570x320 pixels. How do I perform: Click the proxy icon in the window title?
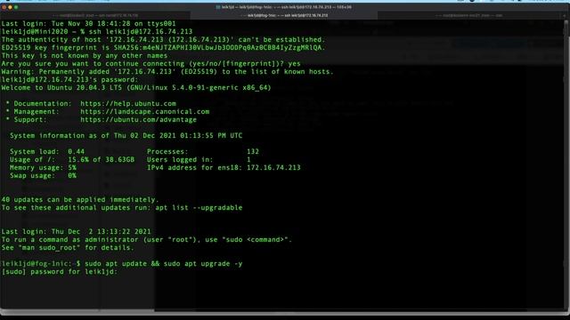click(x=218, y=7)
